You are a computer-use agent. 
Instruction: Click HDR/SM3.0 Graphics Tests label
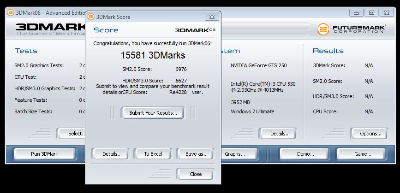pyautogui.click(x=45, y=88)
